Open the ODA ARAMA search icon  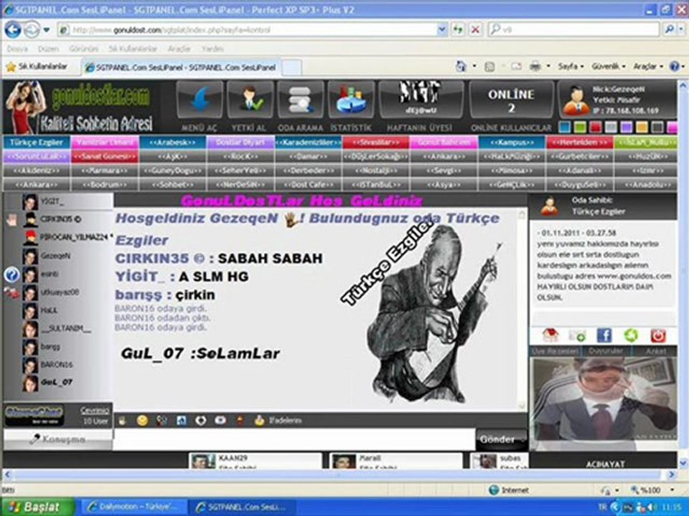[x=301, y=100]
